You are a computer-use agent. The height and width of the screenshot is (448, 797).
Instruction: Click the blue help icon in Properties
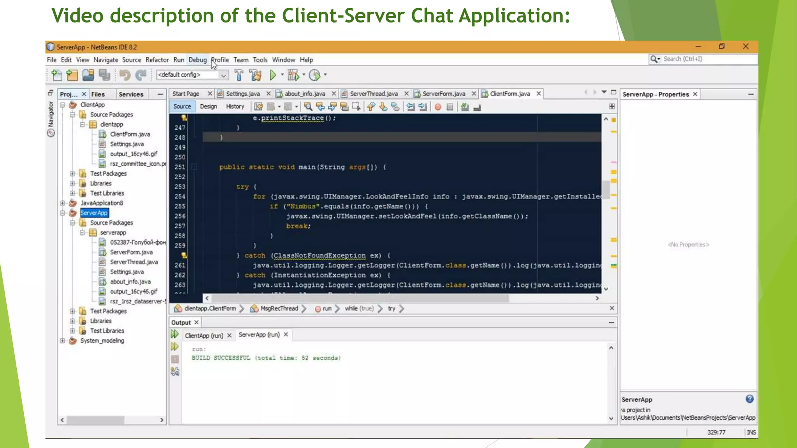(750, 399)
